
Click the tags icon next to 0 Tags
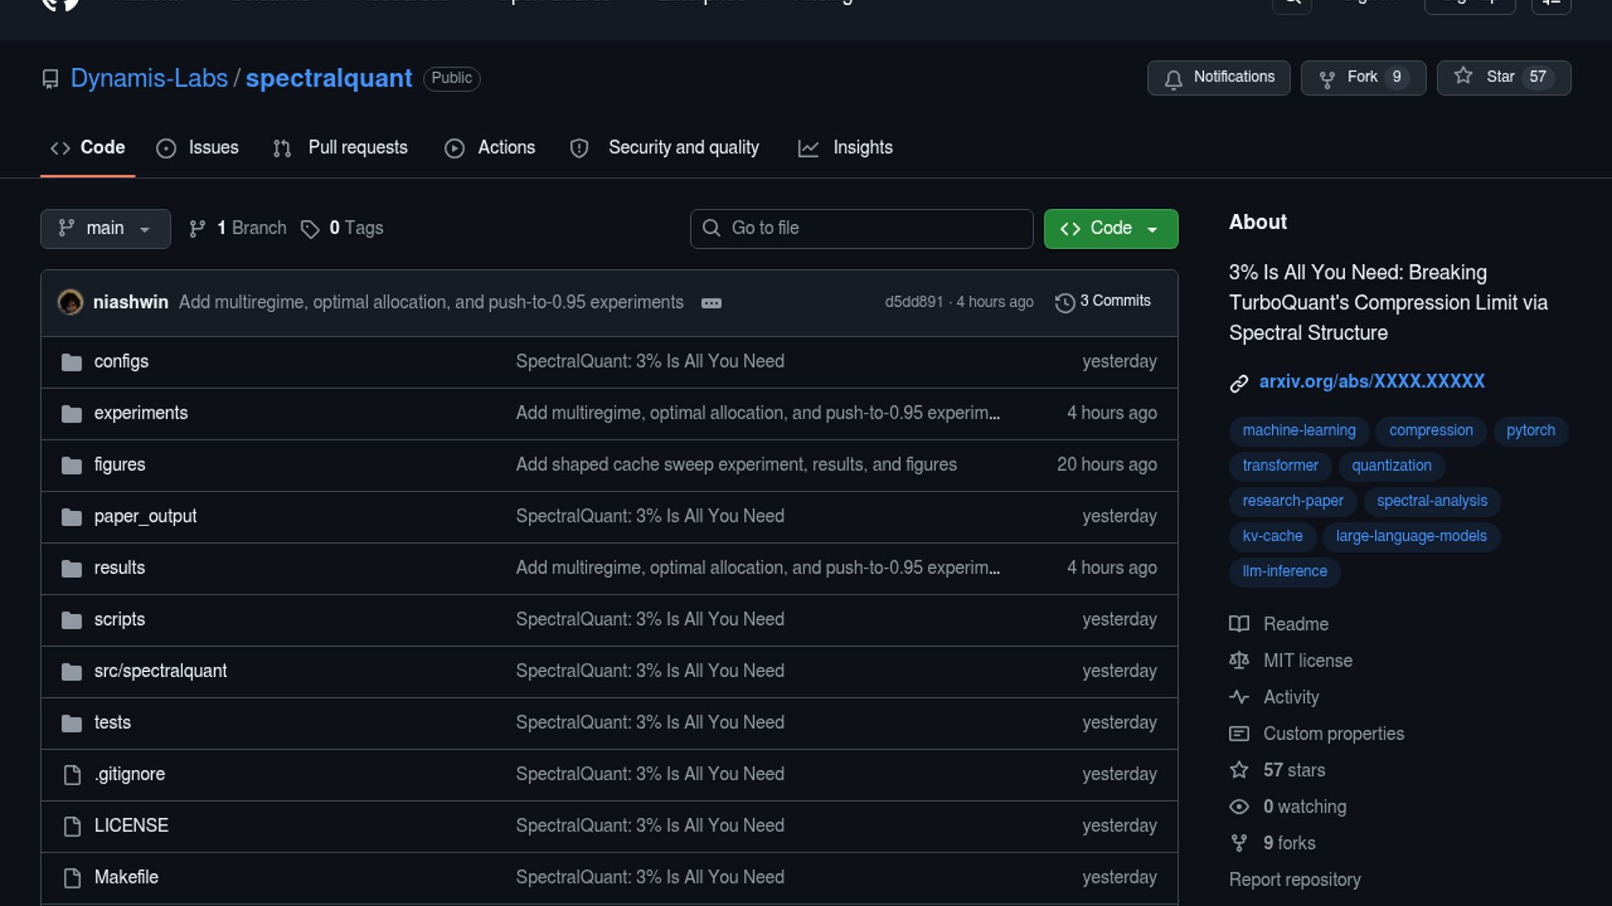tap(310, 229)
